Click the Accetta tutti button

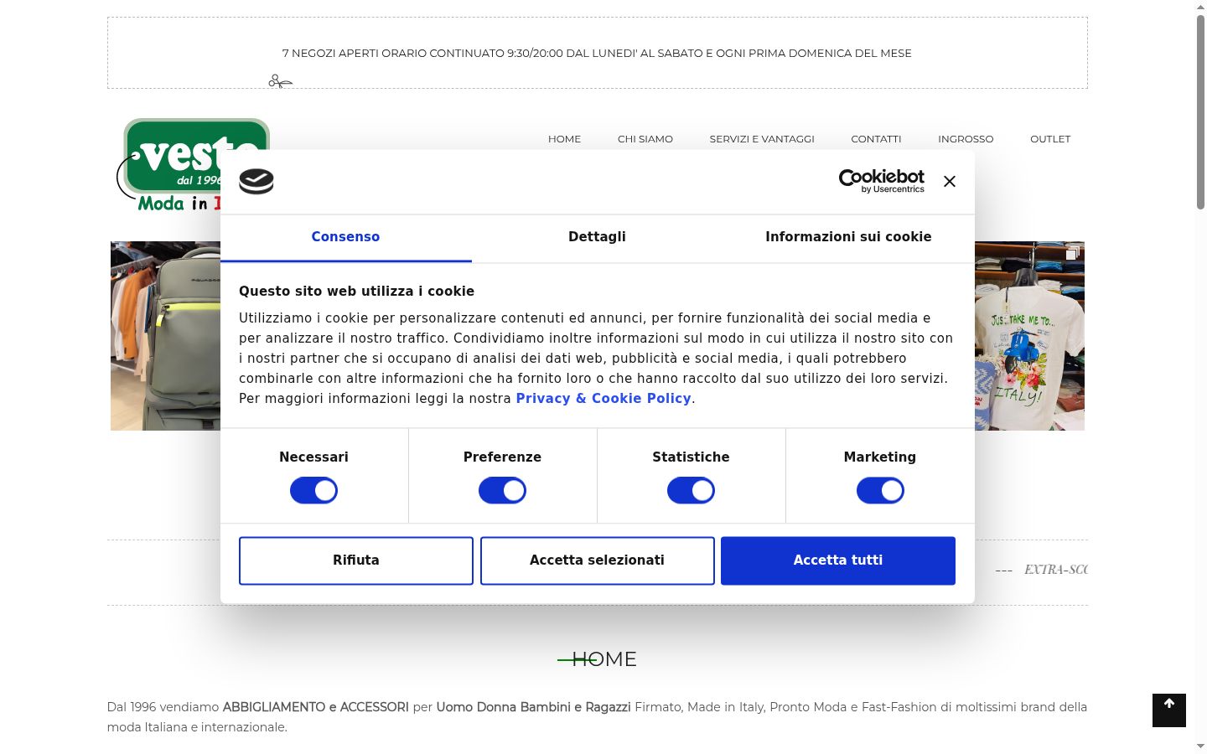point(838,560)
